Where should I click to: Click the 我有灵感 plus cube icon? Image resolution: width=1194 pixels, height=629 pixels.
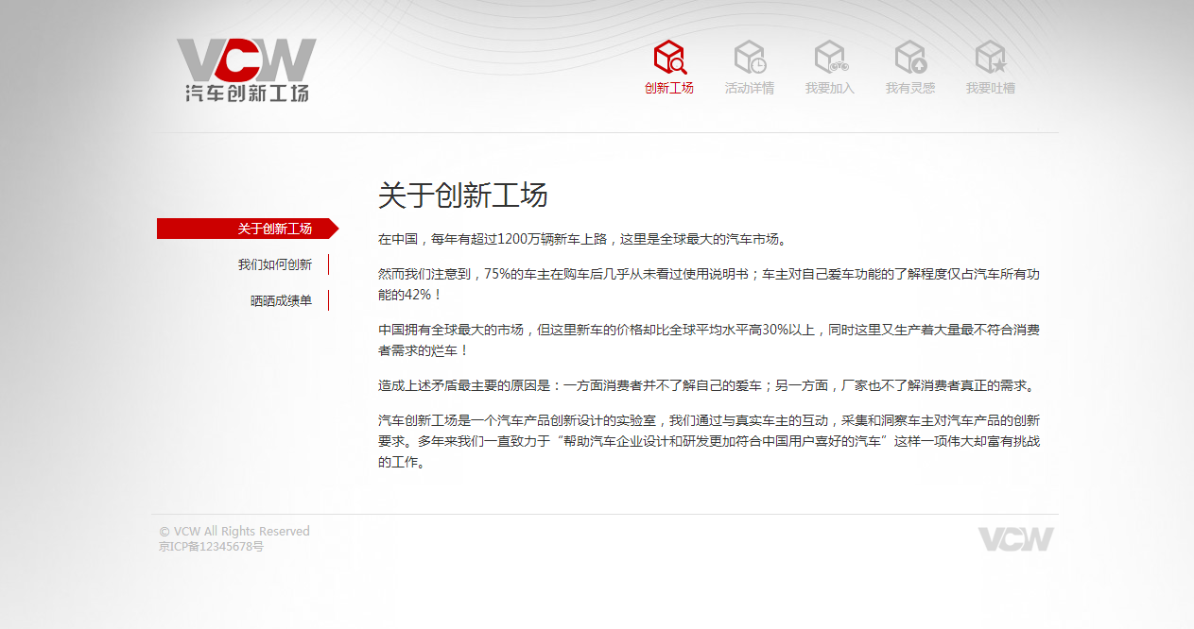[910, 55]
